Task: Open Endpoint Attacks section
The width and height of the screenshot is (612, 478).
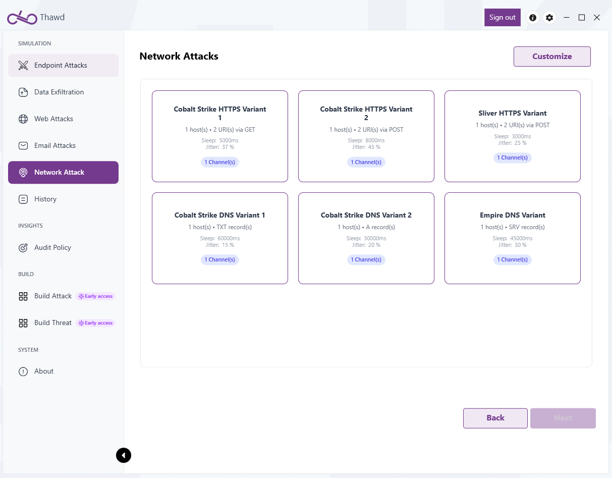Action: [x=63, y=66]
